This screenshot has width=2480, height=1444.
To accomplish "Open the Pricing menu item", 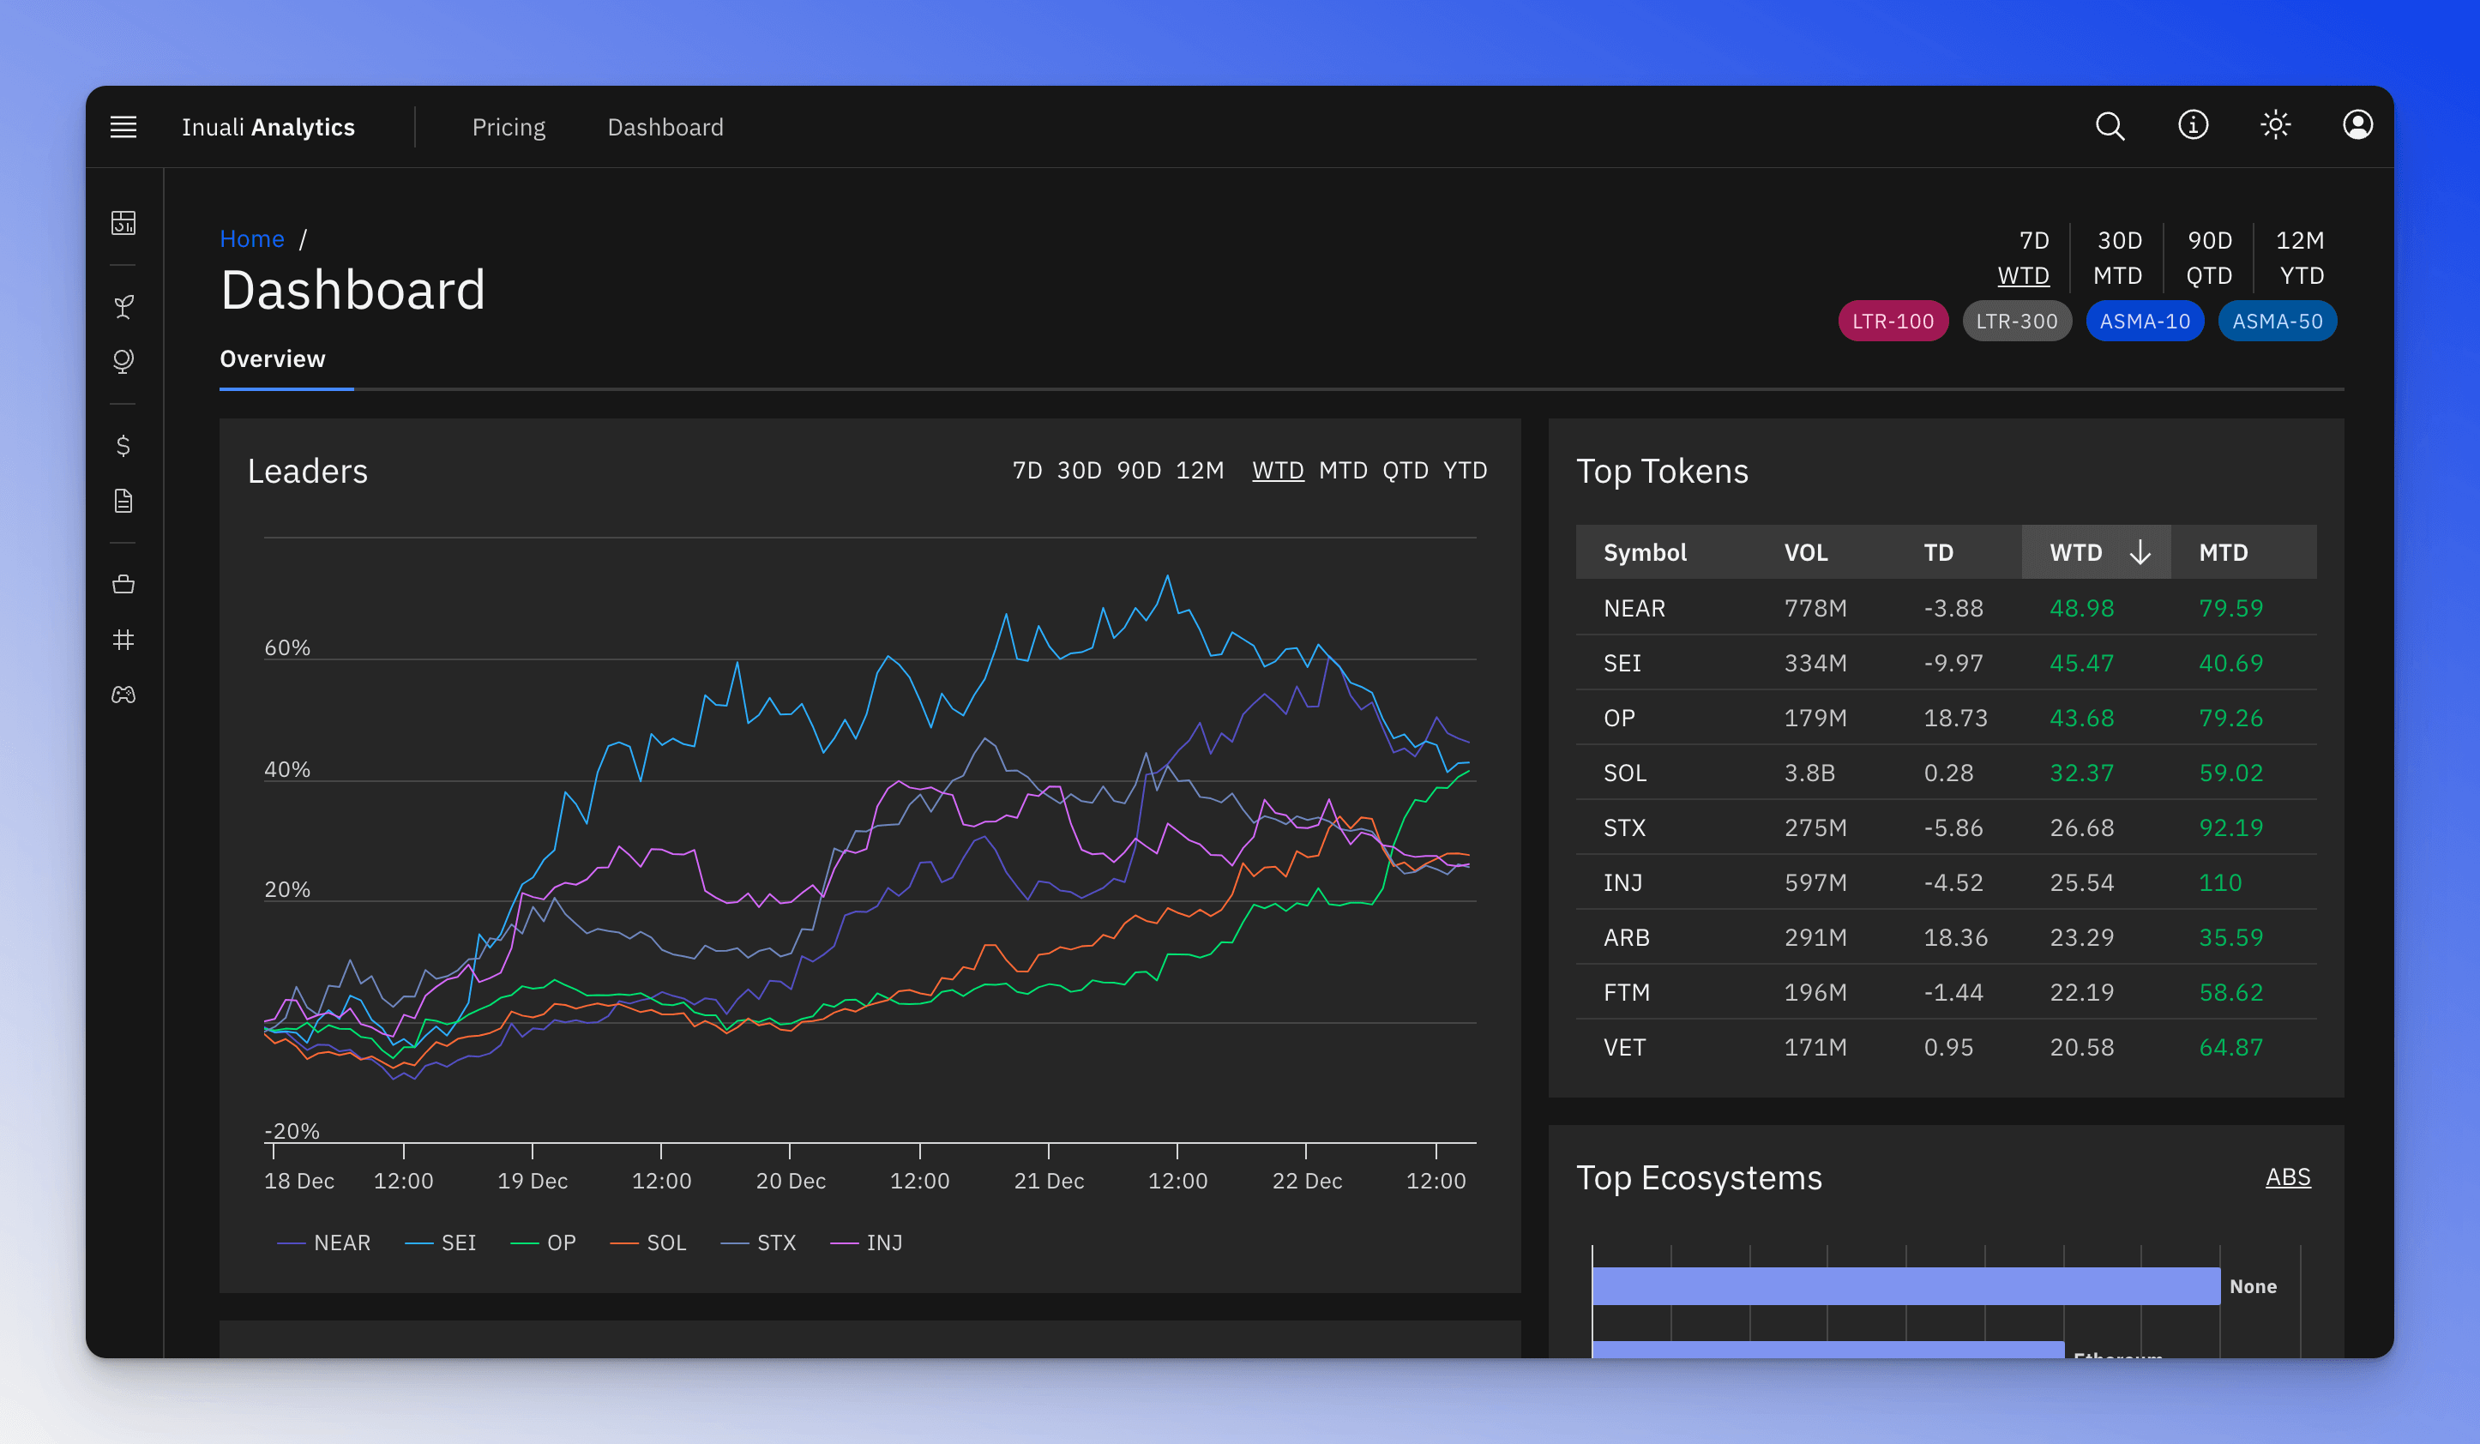I will point(509,127).
